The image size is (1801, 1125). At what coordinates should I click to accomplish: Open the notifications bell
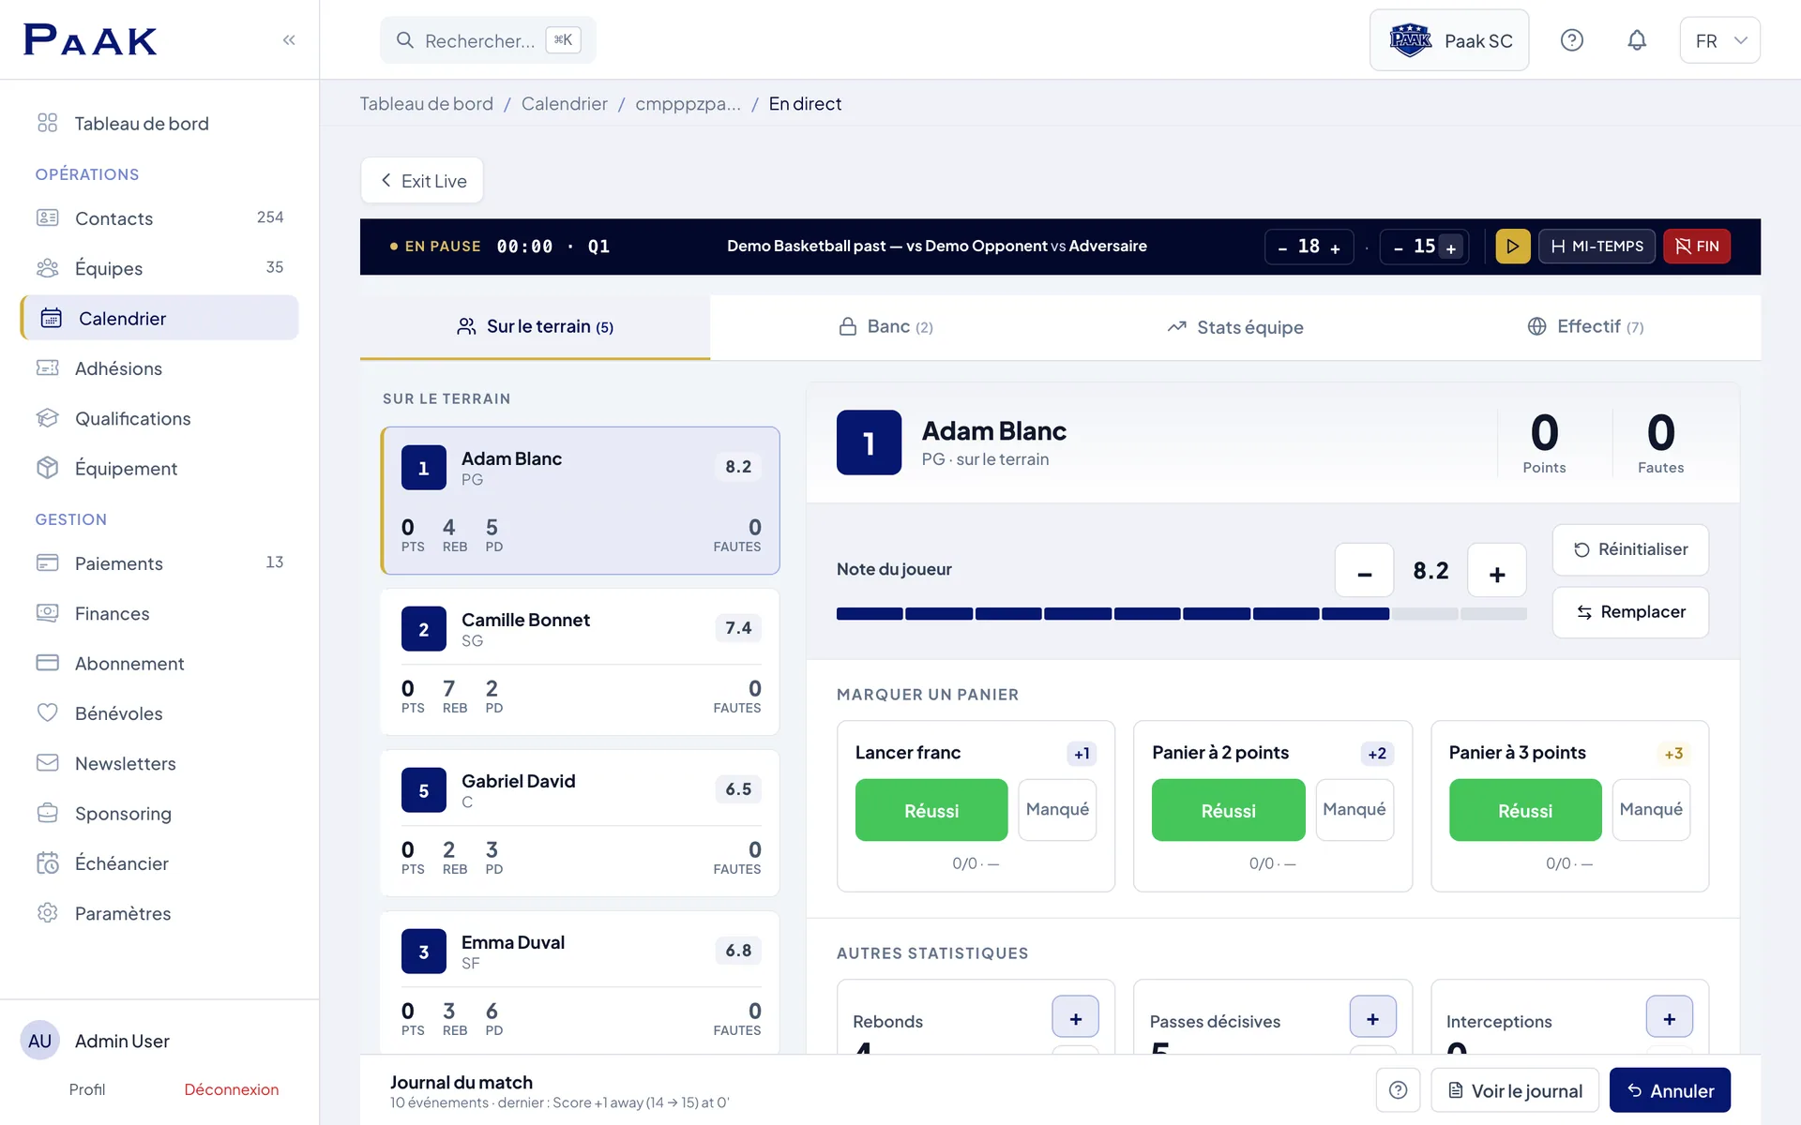tap(1637, 40)
